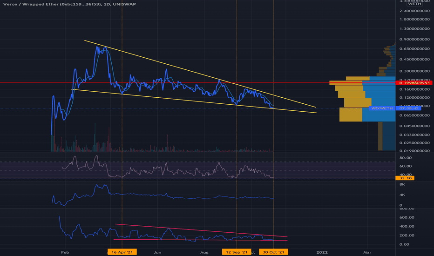Click the 0.0190000000 price scale value

pyautogui.click(x=414, y=150)
